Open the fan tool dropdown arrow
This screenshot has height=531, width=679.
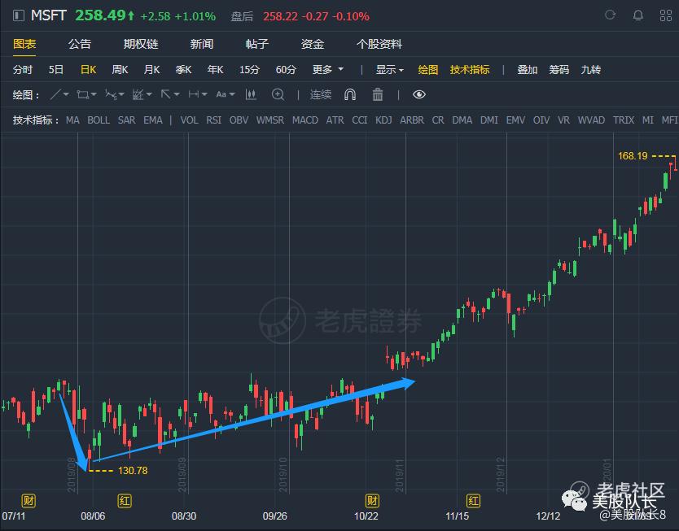tap(149, 94)
